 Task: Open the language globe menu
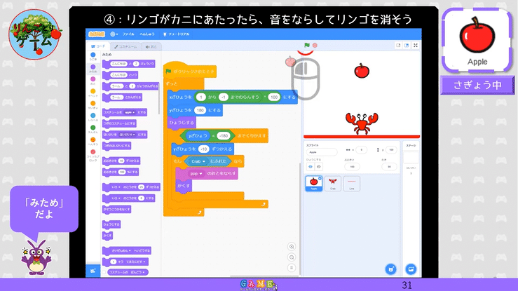click(114, 34)
